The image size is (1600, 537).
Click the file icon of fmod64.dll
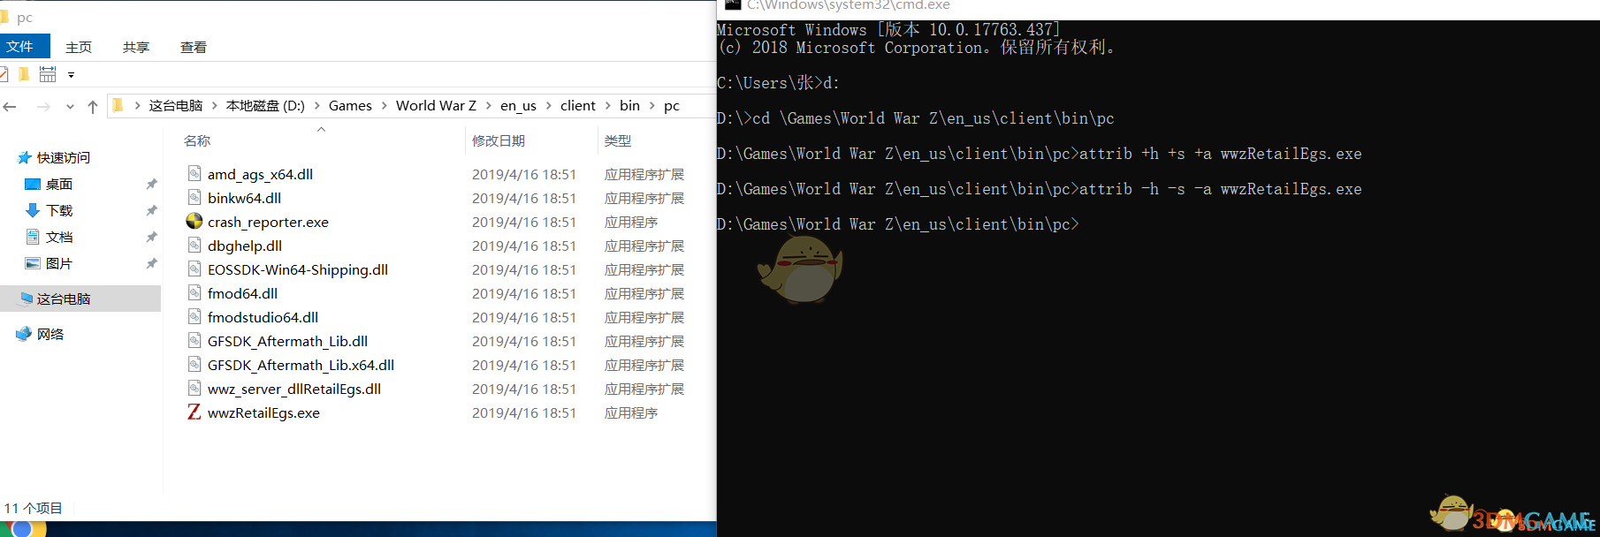tap(194, 292)
